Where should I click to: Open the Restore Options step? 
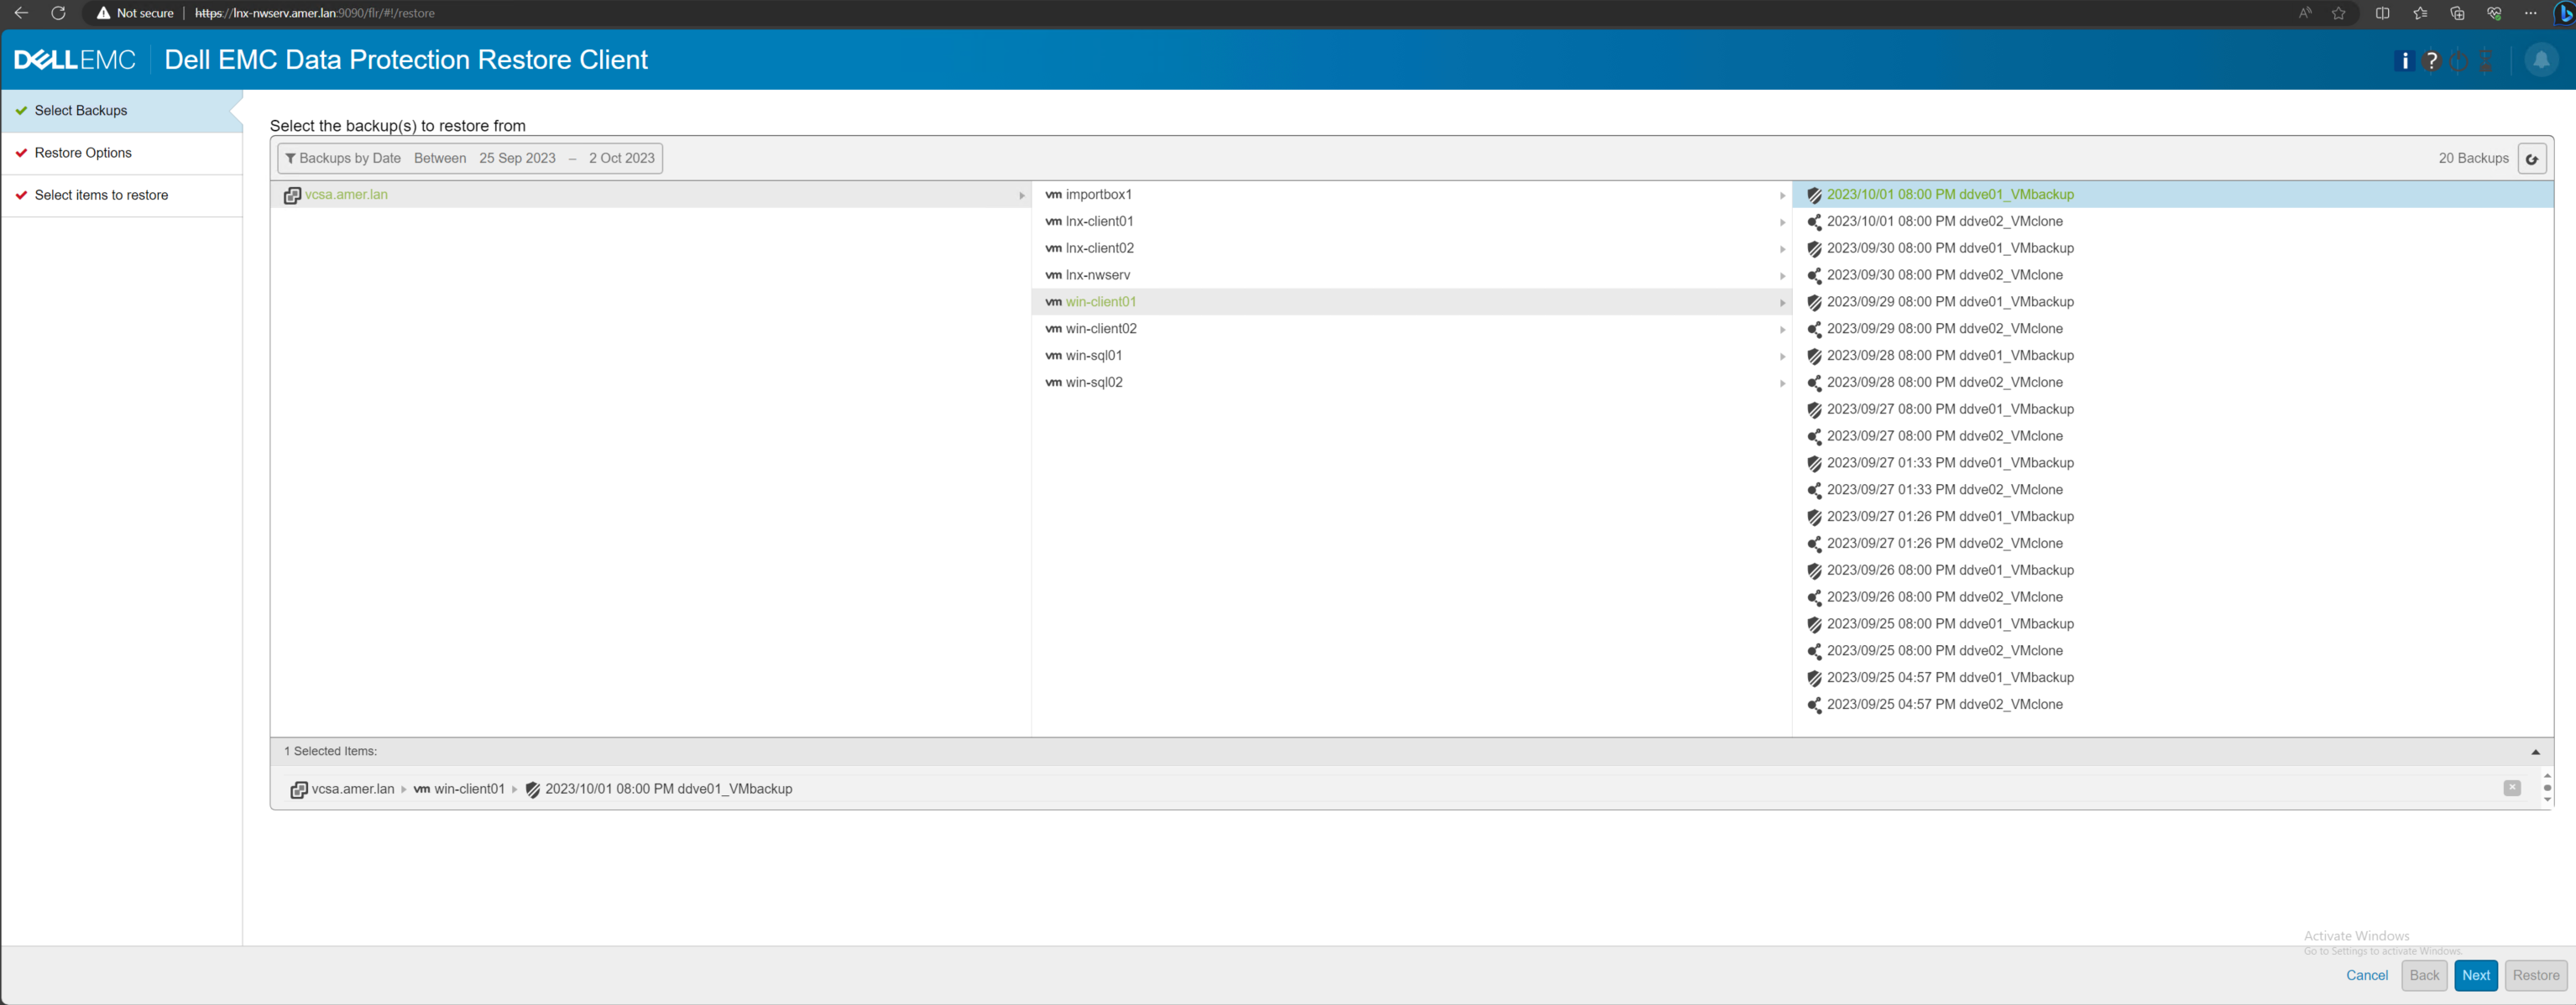tap(83, 152)
